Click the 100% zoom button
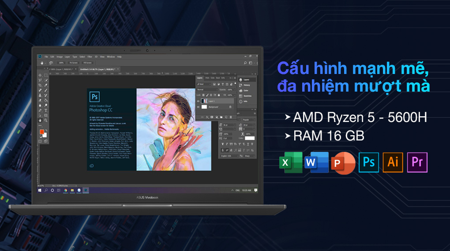This screenshot has width=450, height=251. pyautogui.click(x=61, y=63)
